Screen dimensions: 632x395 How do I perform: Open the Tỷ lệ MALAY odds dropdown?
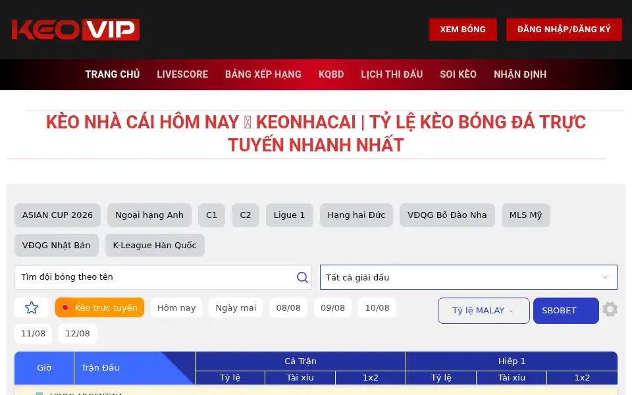tap(484, 311)
